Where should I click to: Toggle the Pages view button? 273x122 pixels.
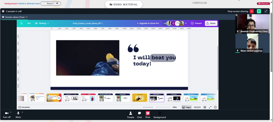[x=186, y=107]
